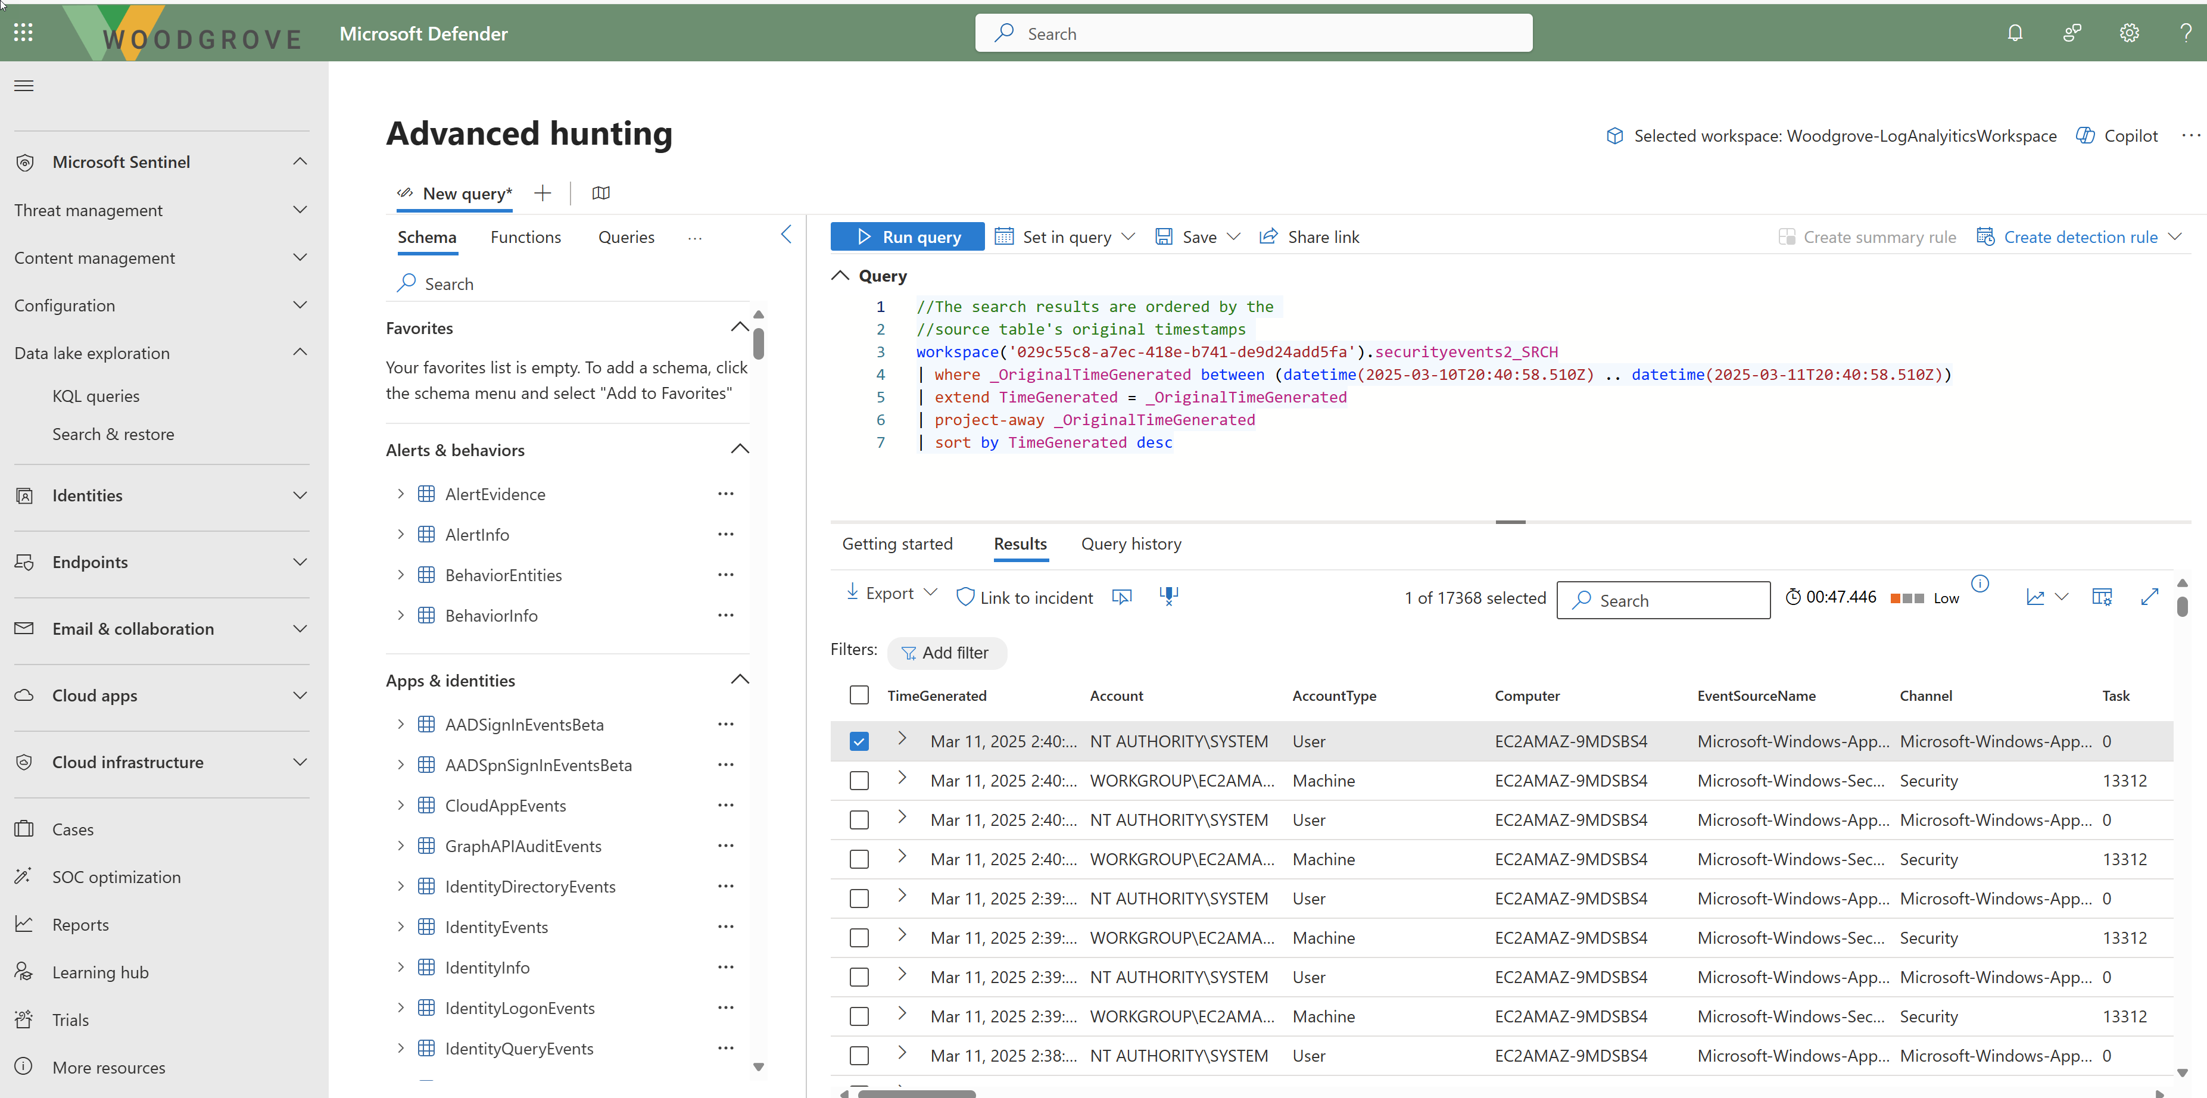Open the Export dropdown
The width and height of the screenshot is (2207, 1098).
(891, 592)
